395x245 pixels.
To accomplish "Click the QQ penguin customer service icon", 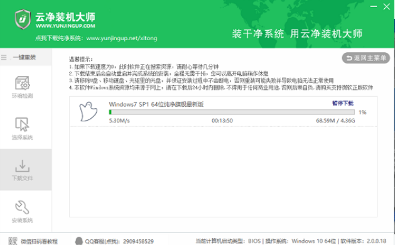I will pyautogui.click(x=79, y=241).
